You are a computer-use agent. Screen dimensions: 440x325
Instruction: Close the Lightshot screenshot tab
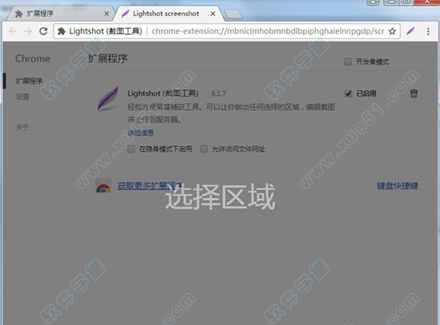pyautogui.click(x=213, y=14)
